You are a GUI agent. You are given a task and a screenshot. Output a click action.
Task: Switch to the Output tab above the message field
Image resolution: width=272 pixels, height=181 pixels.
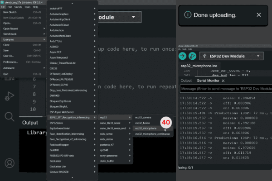coord(186,81)
